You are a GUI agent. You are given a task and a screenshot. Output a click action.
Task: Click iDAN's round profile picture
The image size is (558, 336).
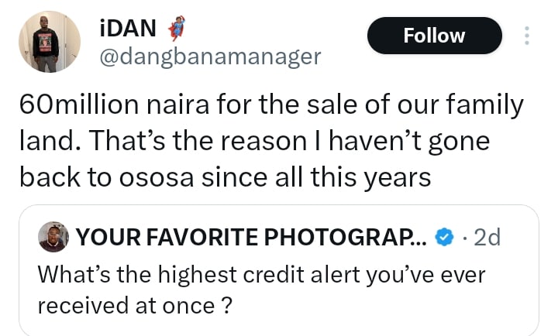[50, 42]
